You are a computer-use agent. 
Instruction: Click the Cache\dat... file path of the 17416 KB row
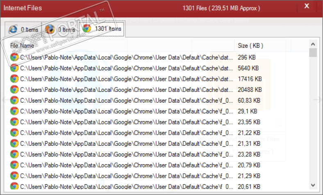pos(127,79)
